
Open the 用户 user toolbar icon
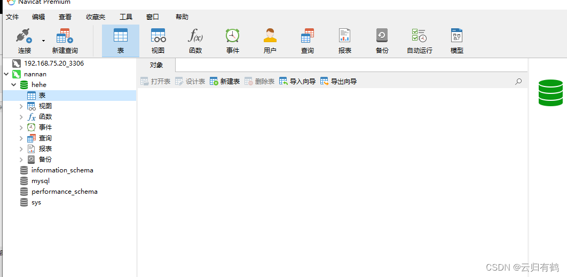[270, 36]
